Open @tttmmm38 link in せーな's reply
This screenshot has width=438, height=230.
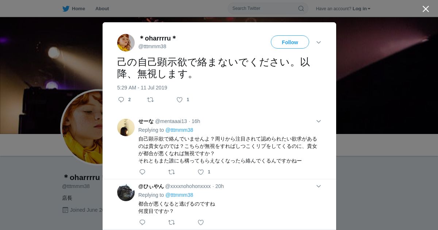[179, 130]
